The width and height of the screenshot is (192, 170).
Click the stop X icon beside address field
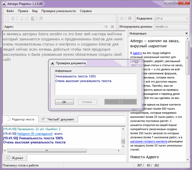112,27
